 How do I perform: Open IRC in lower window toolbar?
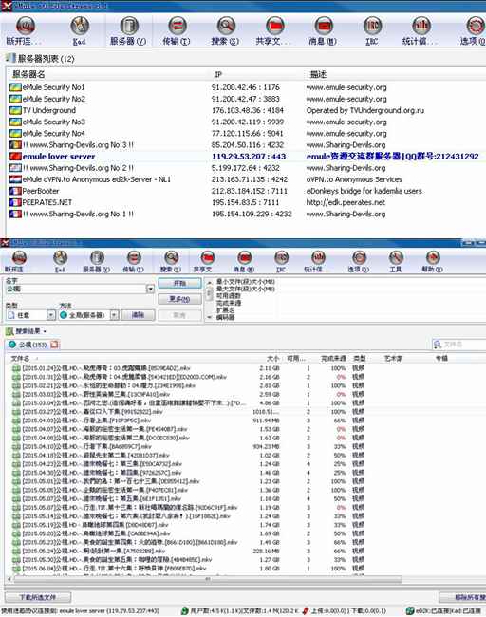pos(281,262)
